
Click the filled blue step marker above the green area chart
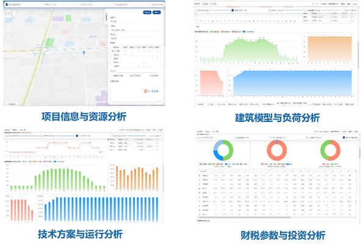232,10
